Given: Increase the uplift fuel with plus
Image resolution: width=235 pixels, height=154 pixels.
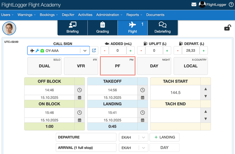Looking at the screenshot, I should click(167, 51).
